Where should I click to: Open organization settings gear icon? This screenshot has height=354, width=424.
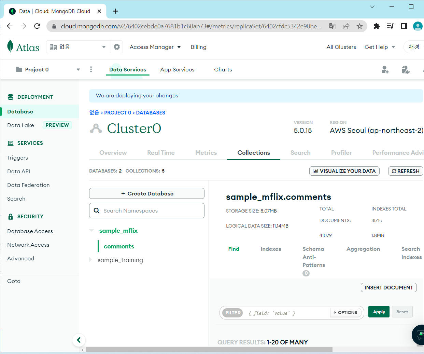coord(117,47)
